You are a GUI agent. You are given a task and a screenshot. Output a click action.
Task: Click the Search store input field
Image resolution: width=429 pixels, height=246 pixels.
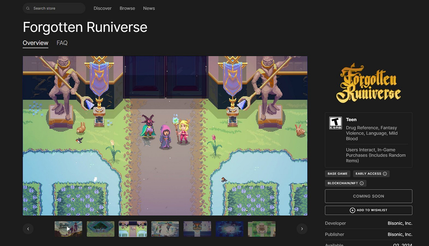54,8
